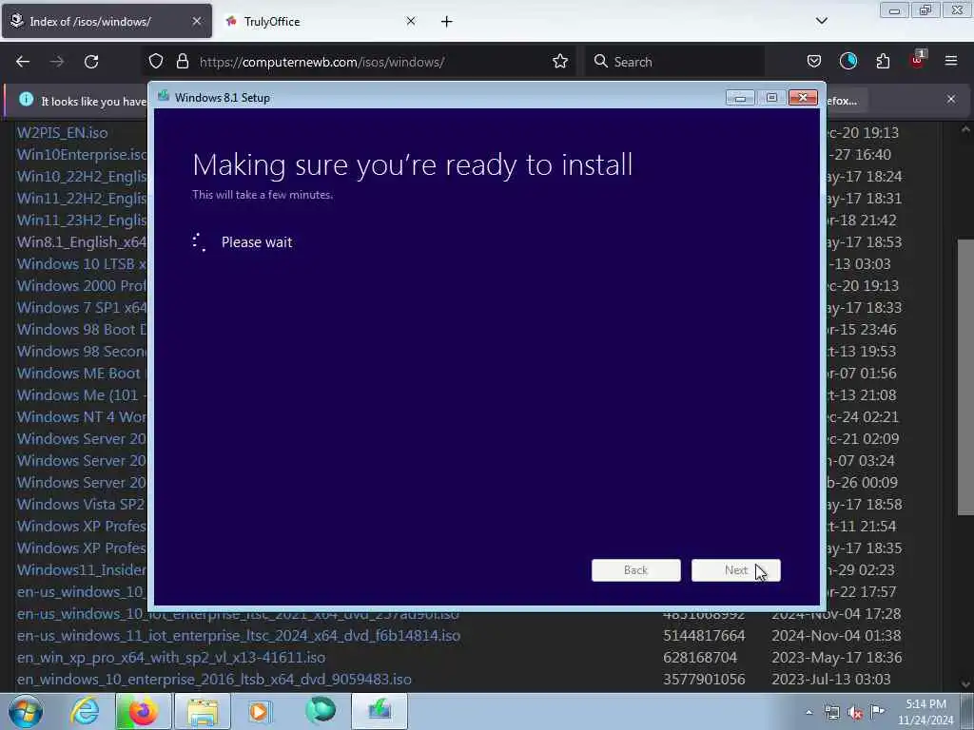Switch to the TrulyOffice tab

321,22
